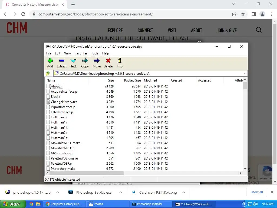Expand hidden system tray icons arrow
277x208 pixels.
[244, 204]
